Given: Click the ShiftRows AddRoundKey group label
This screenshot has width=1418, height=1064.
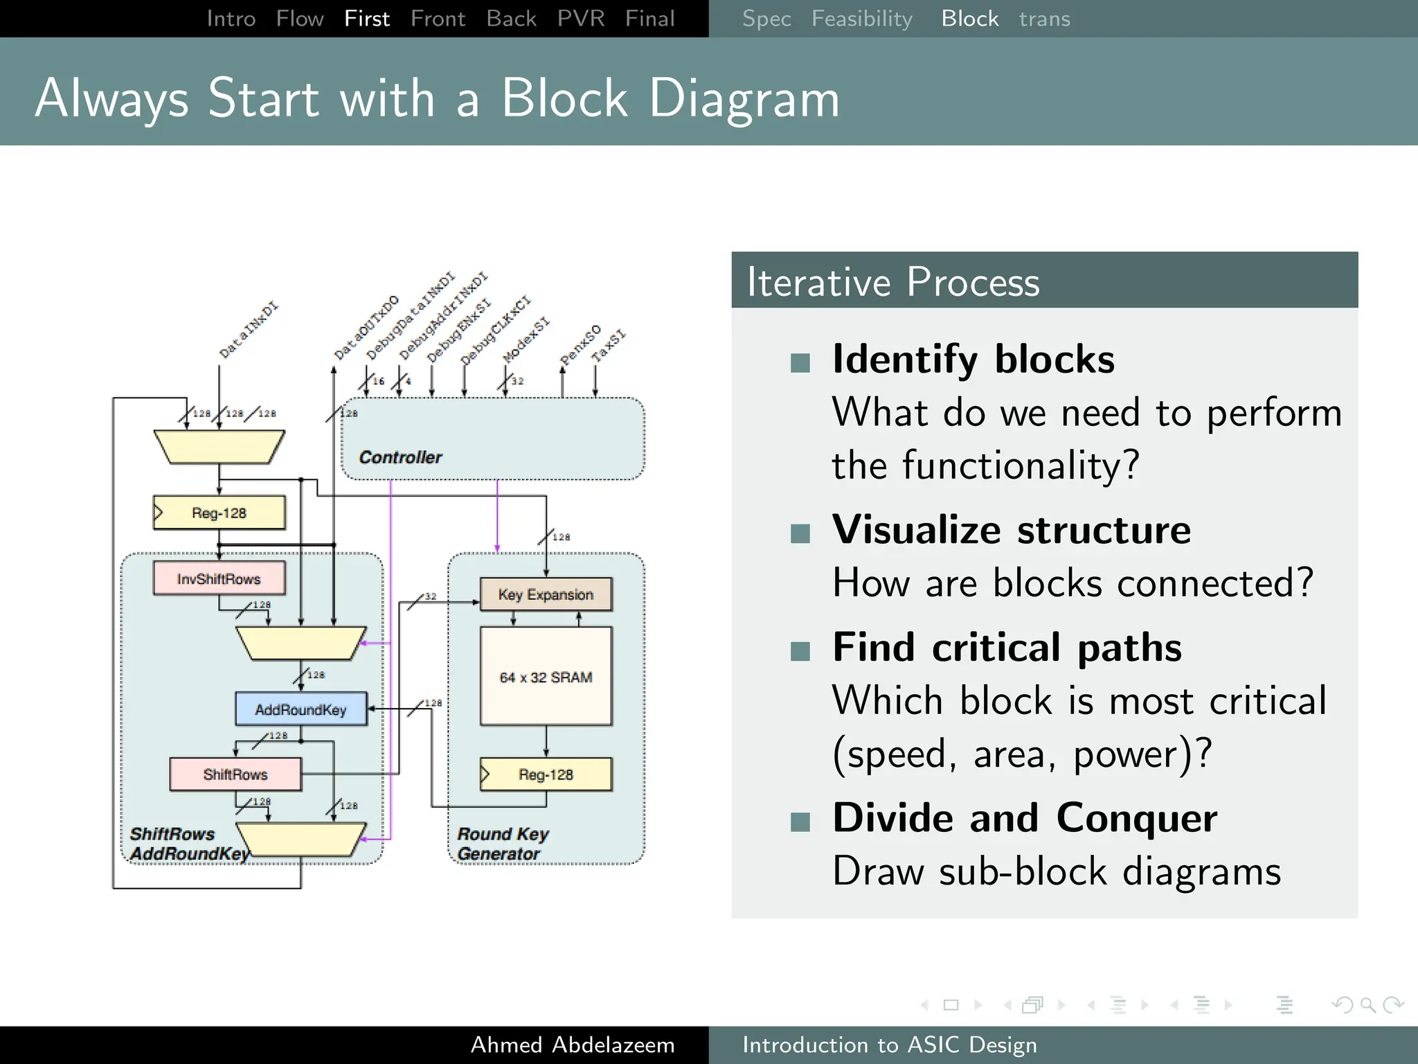Looking at the screenshot, I should click(x=189, y=844).
